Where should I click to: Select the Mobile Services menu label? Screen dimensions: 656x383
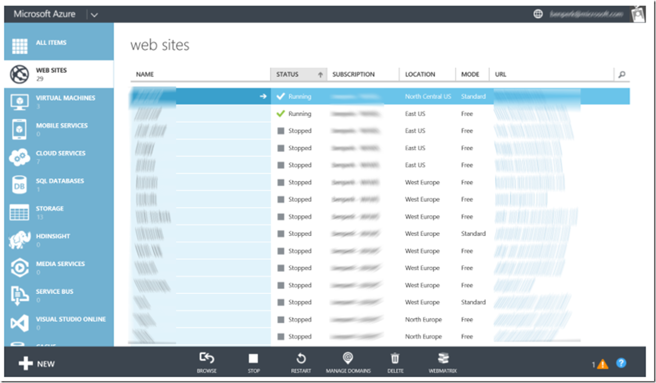tap(61, 126)
